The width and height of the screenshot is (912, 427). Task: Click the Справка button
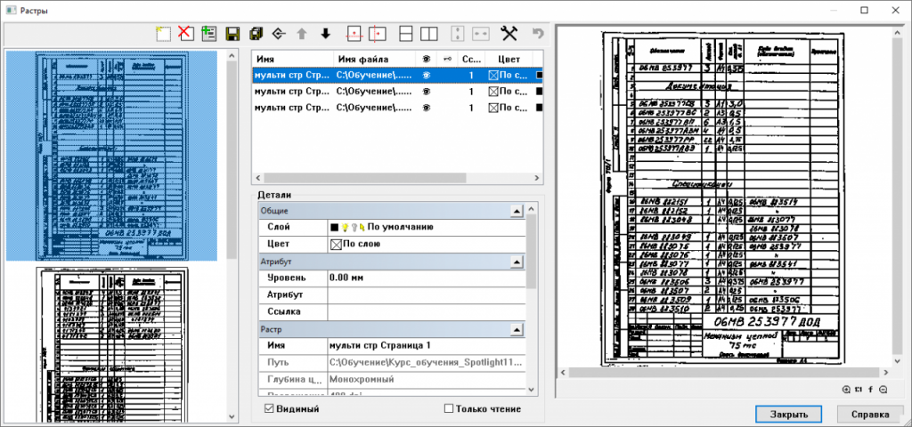coord(870,415)
